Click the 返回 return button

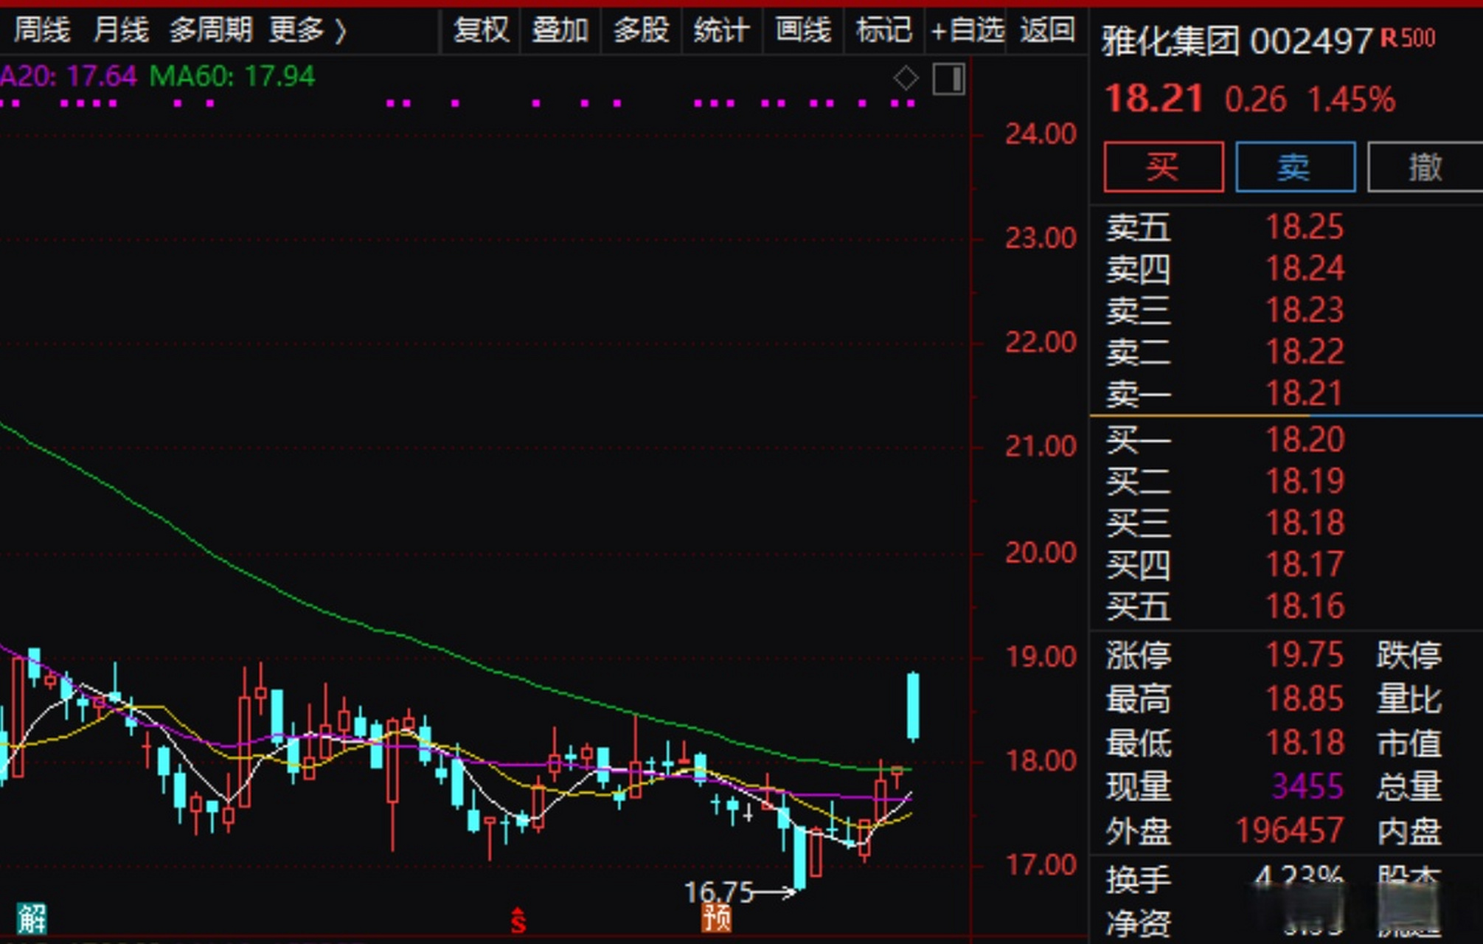(1047, 30)
